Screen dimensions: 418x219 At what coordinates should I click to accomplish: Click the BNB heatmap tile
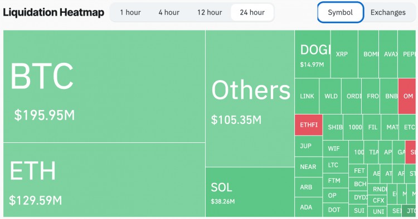(389, 96)
